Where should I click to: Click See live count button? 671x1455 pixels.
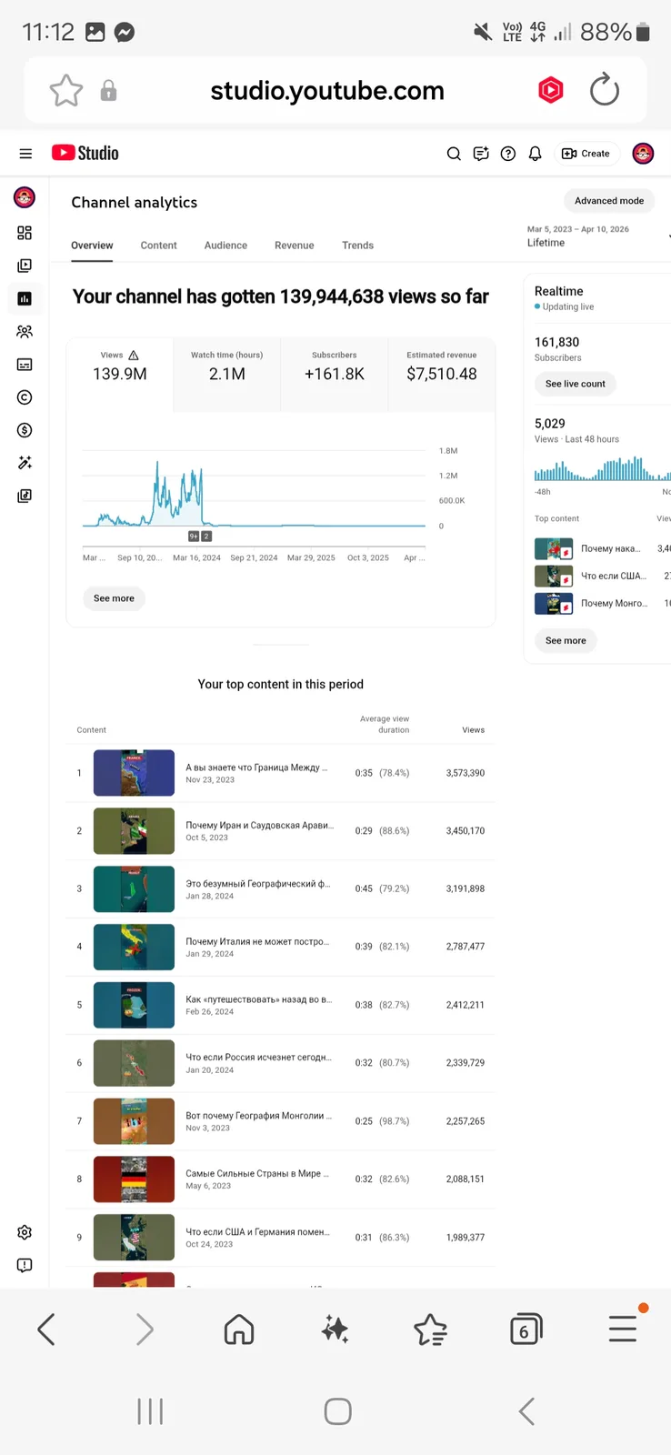click(575, 384)
